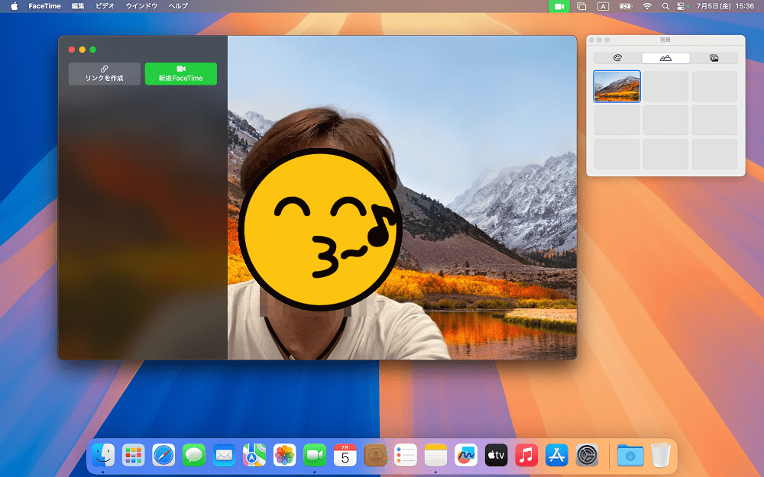Open Messages in the Dock

194,456
